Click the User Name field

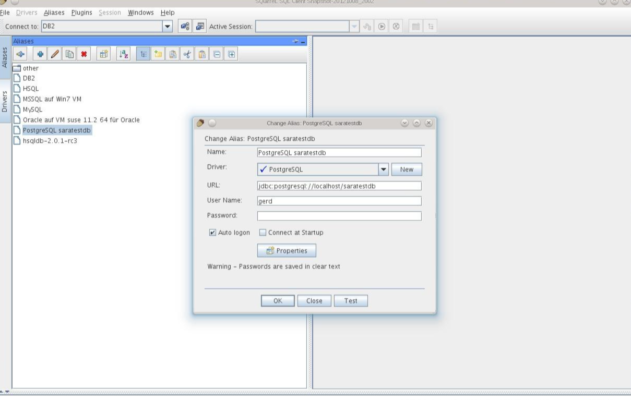pyautogui.click(x=339, y=201)
